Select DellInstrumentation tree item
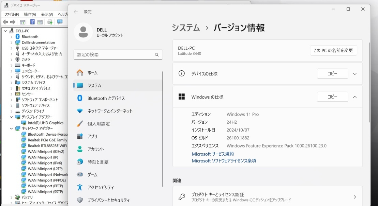This screenshot has height=206, width=378. coord(38,42)
